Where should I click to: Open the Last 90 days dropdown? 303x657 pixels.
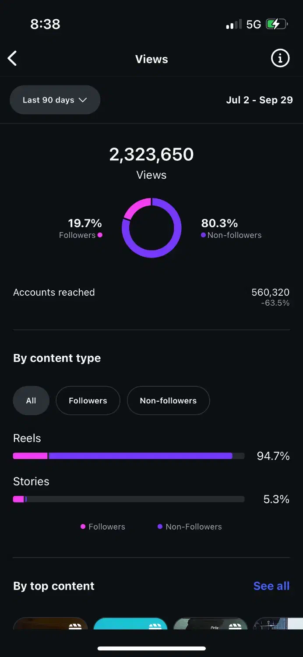(x=55, y=100)
